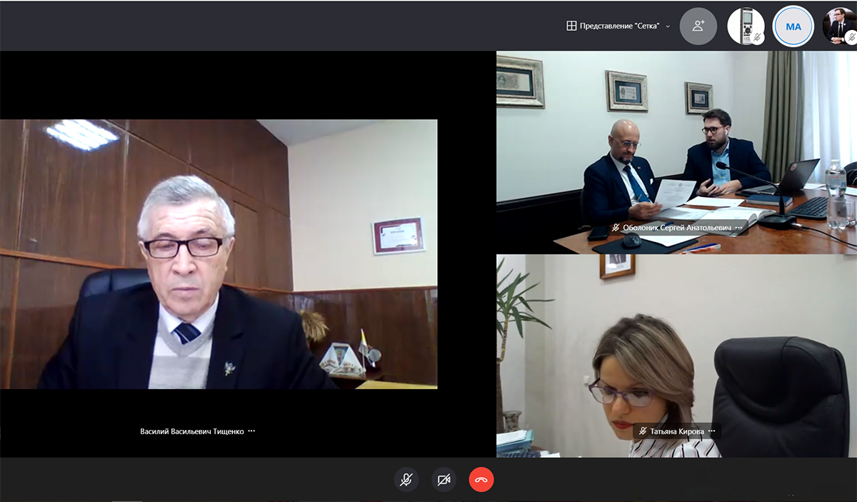Click the Татьяна Кирова name label
The width and height of the screenshot is (857, 502).
click(676, 431)
